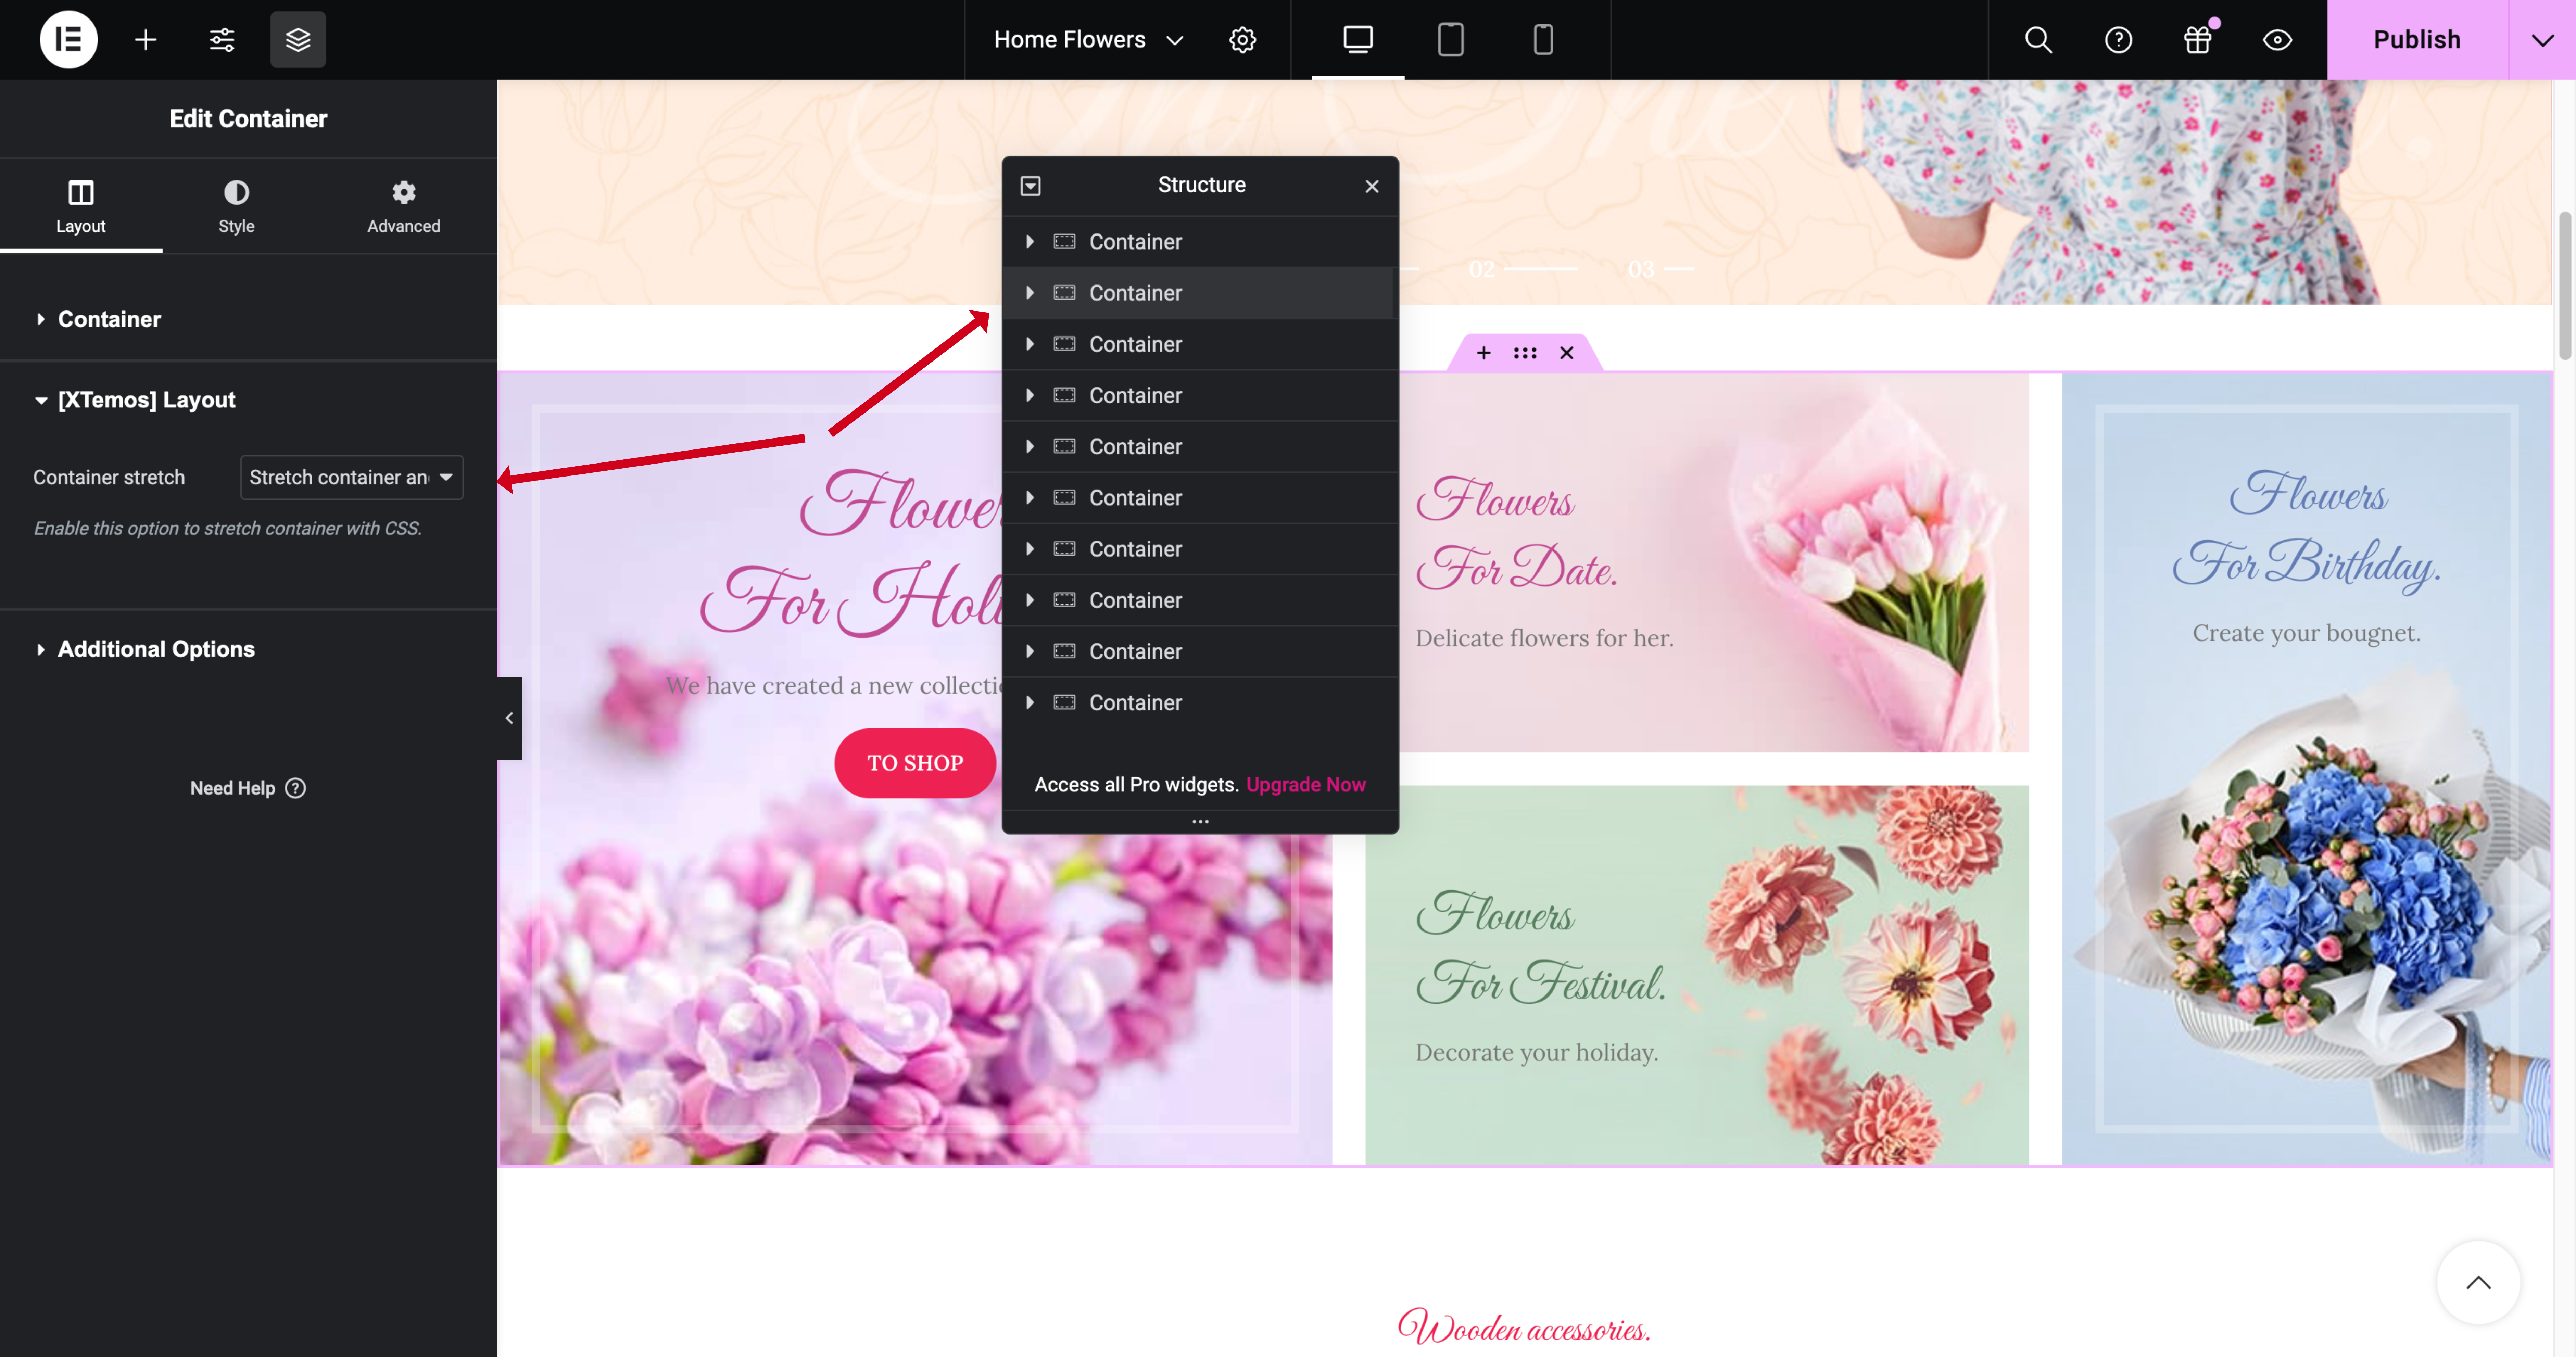Click the Structure panel bottom resize dots

click(x=1200, y=822)
